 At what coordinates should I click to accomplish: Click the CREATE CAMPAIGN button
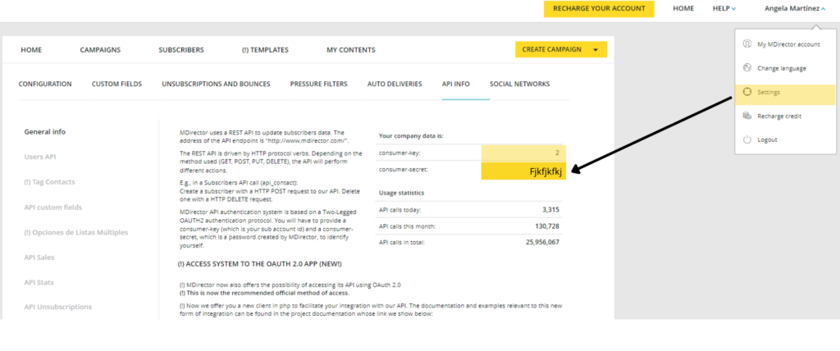(561, 49)
